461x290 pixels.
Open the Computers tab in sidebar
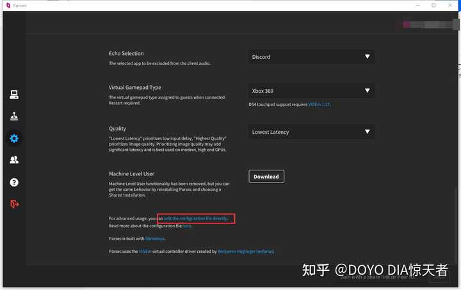point(14,95)
